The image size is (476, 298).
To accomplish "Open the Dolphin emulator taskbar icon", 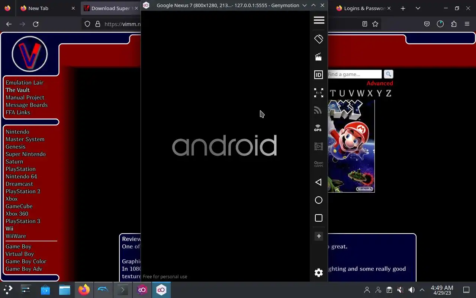I will pyautogui.click(x=103, y=289).
